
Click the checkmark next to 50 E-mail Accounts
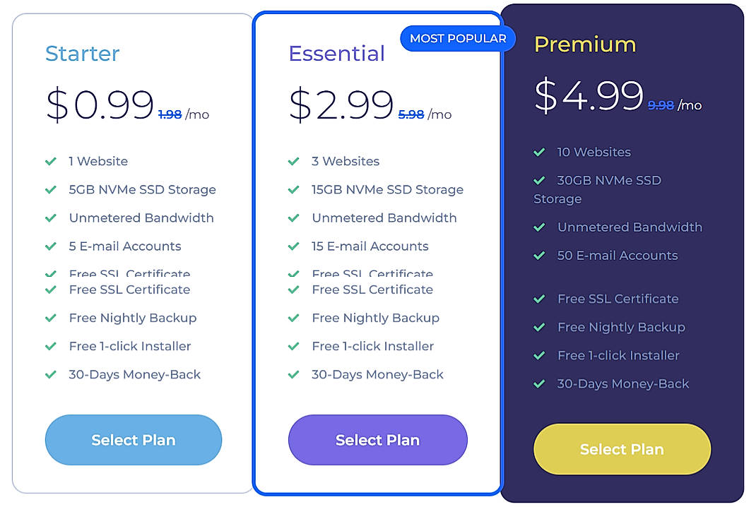540,256
